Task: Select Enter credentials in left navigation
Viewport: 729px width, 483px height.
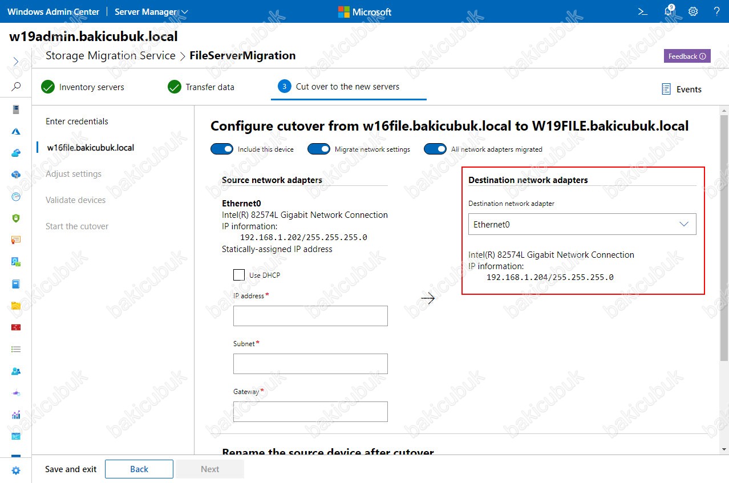Action: pos(77,121)
